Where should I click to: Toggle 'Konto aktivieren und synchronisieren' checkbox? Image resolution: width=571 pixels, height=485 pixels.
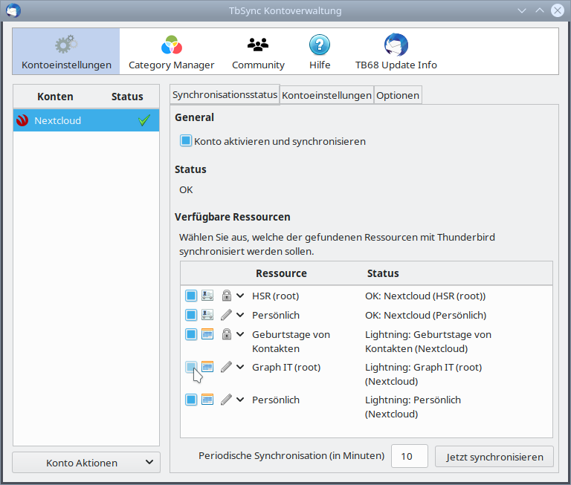(186, 140)
